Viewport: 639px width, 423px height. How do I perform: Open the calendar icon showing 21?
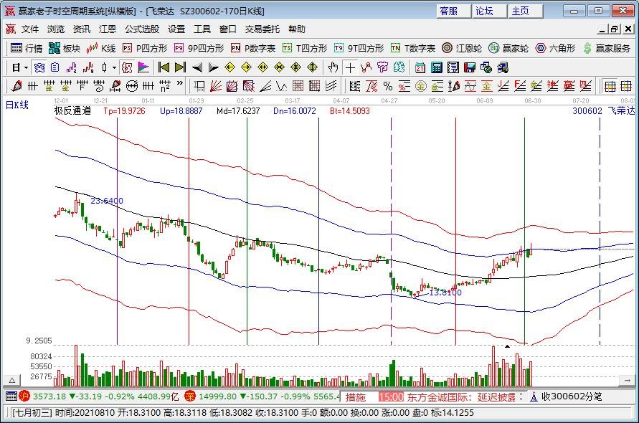pyautogui.click(x=420, y=67)
